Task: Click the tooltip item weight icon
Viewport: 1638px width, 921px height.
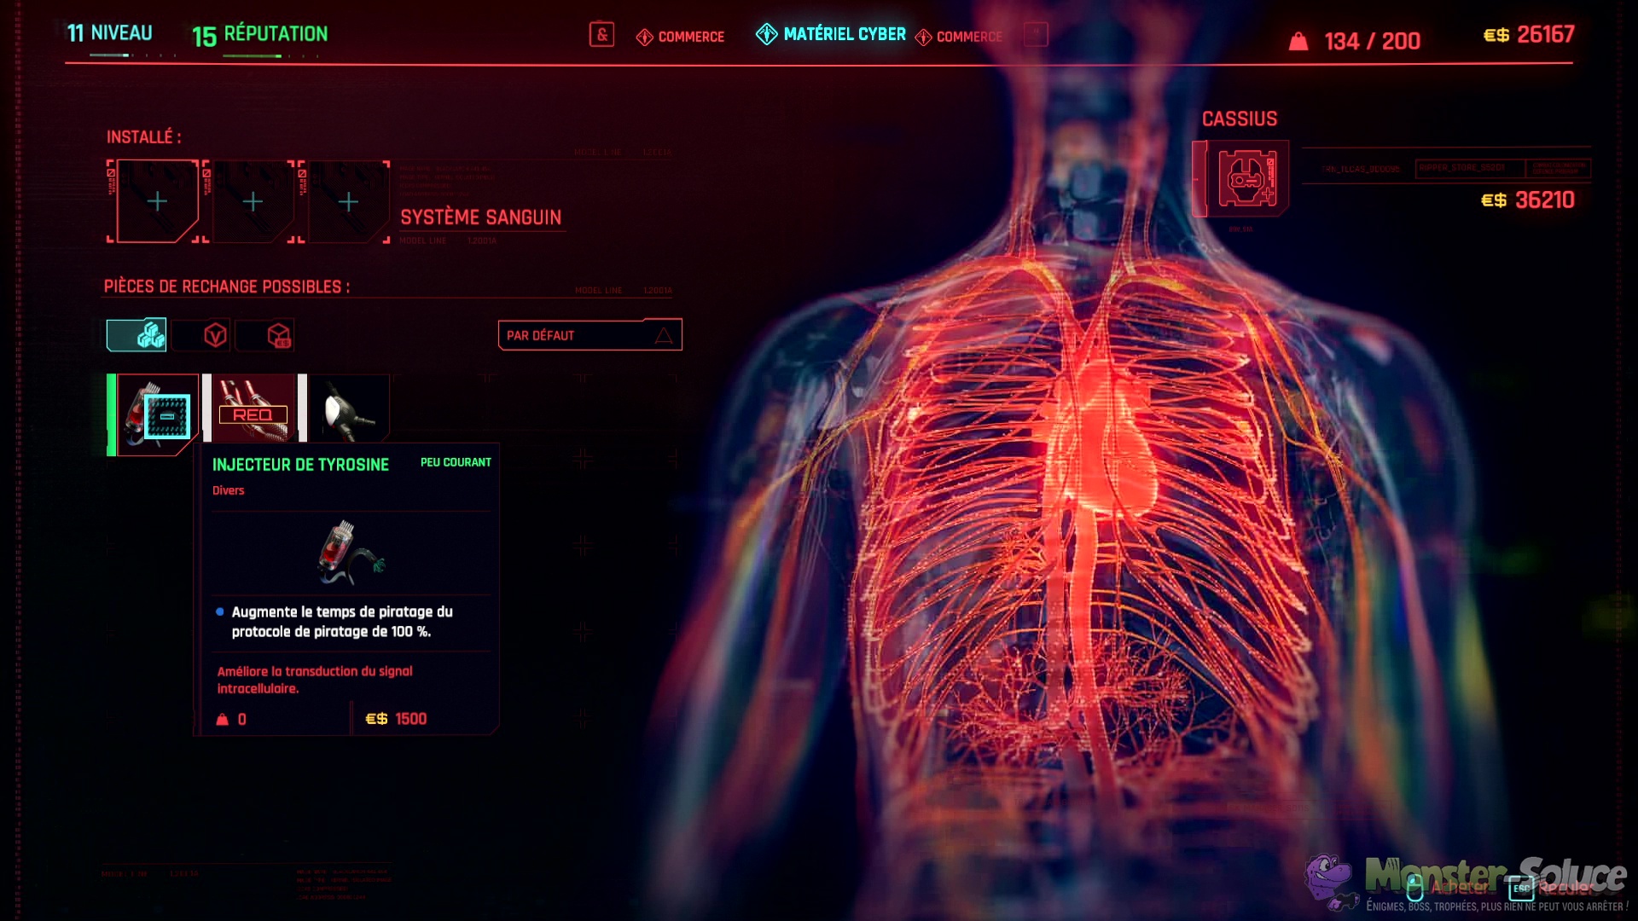Action: [x=223, y=720]
